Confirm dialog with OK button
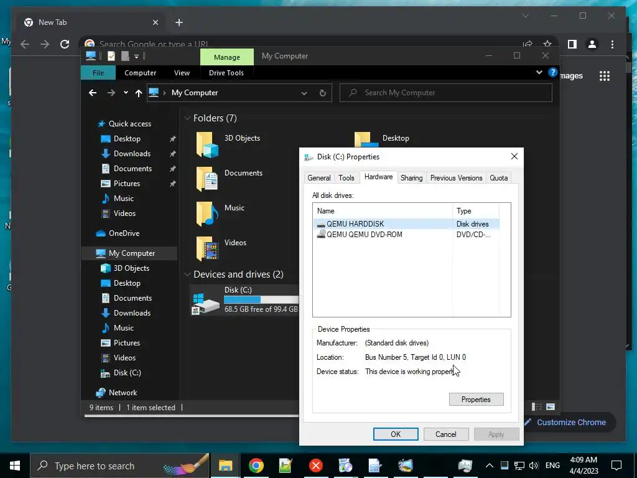 396,434
